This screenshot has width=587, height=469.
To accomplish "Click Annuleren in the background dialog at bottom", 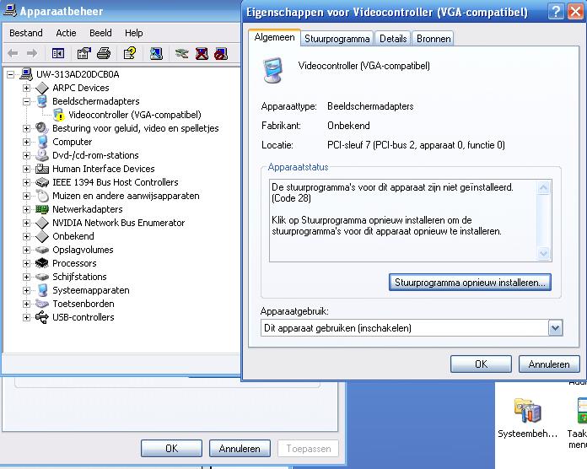I will click(x=240, y=449).
